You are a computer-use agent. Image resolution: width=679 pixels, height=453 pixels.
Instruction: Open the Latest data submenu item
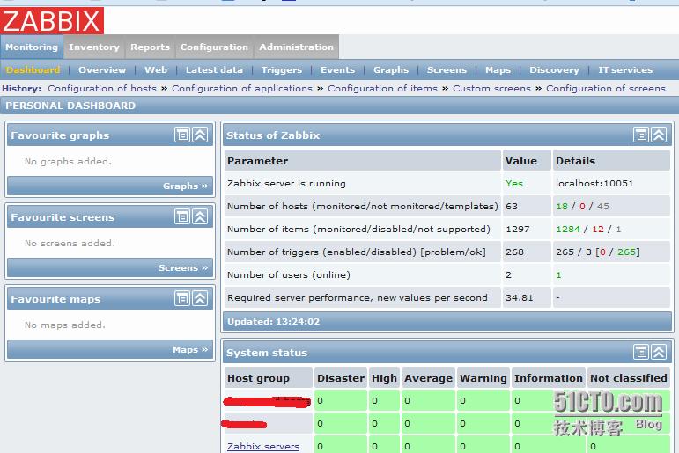click(x=214, y=69)
